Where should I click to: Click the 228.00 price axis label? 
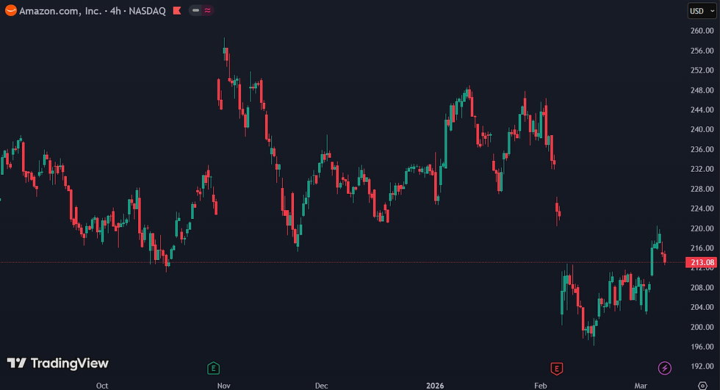(702, 189)
